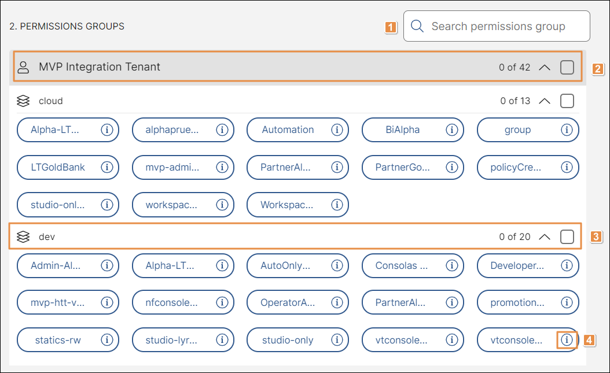Select all cloud groups checkbox
This screenshot has height=373, width=610.
[x=567, y=101]
